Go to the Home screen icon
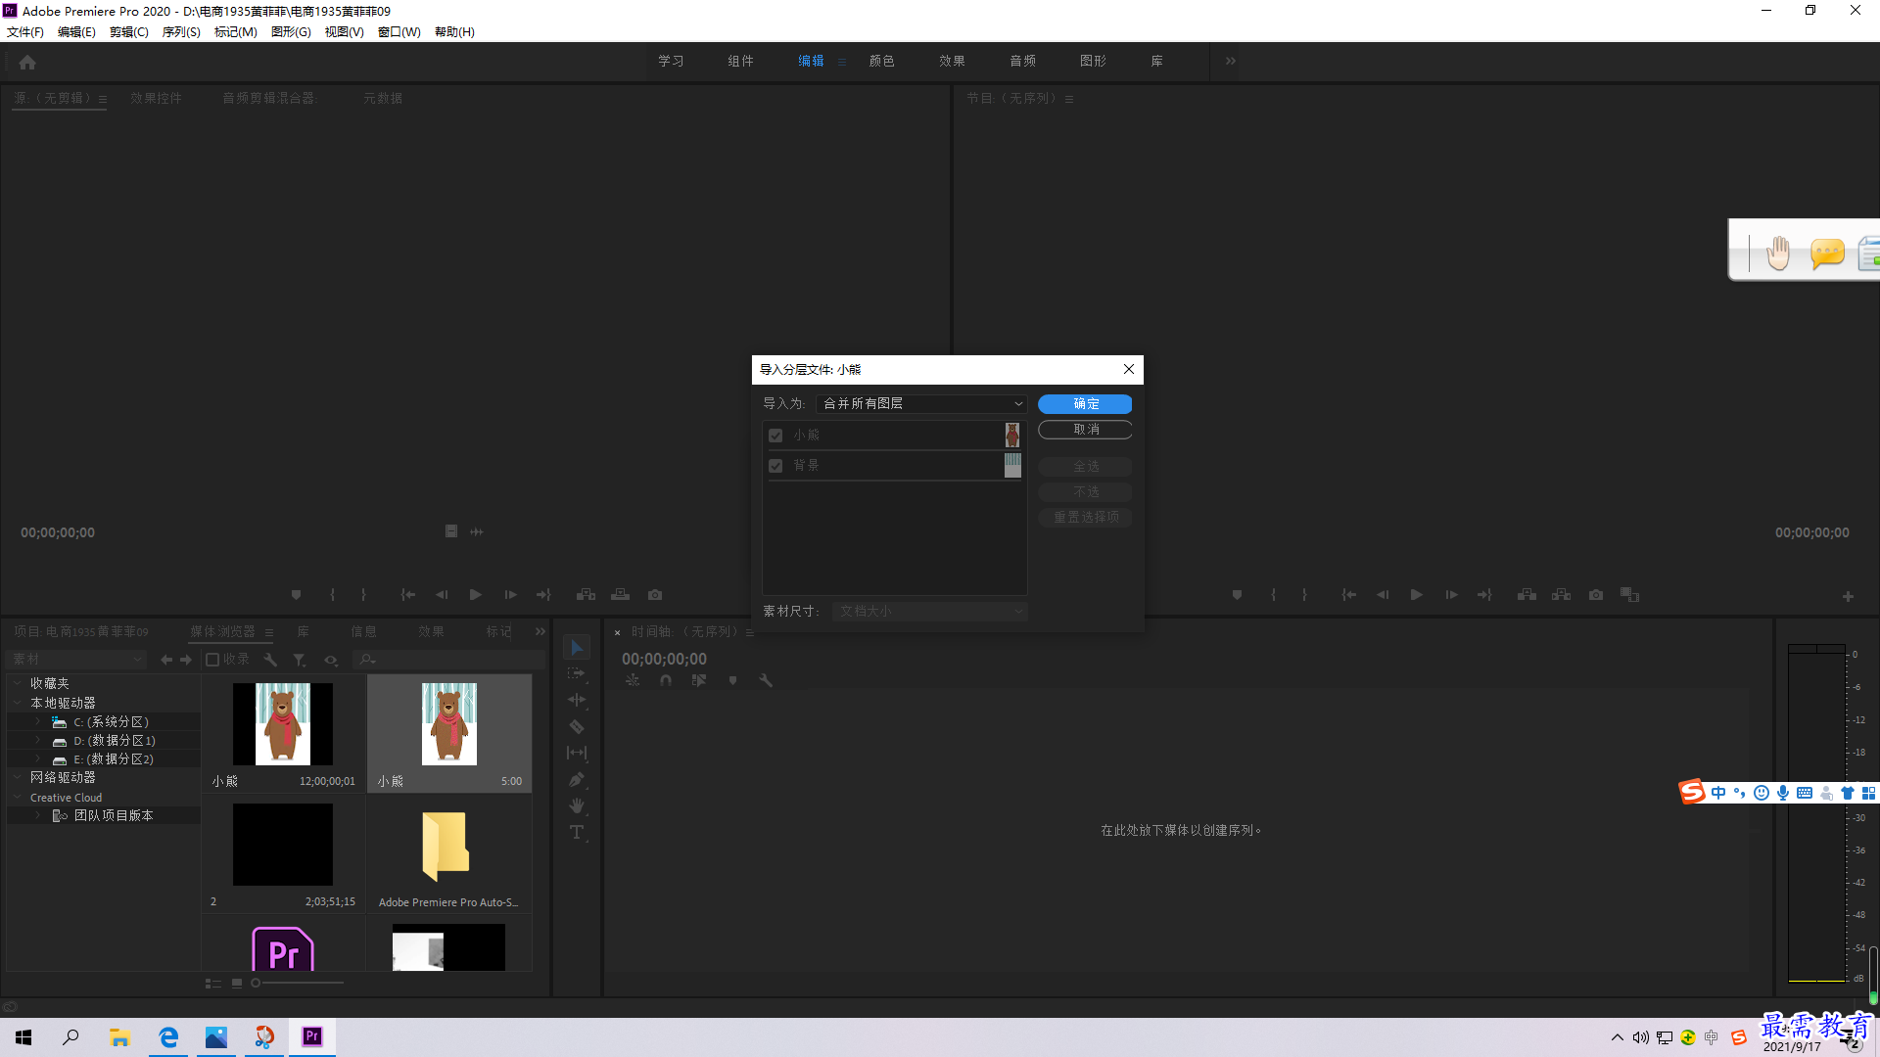The image size is (1880, 1057). click(x=27, y=62)
